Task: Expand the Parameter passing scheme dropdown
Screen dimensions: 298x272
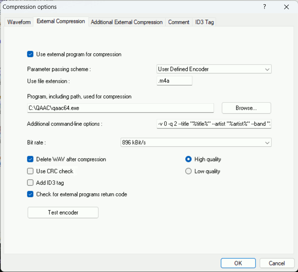Action: click(214, 69)
